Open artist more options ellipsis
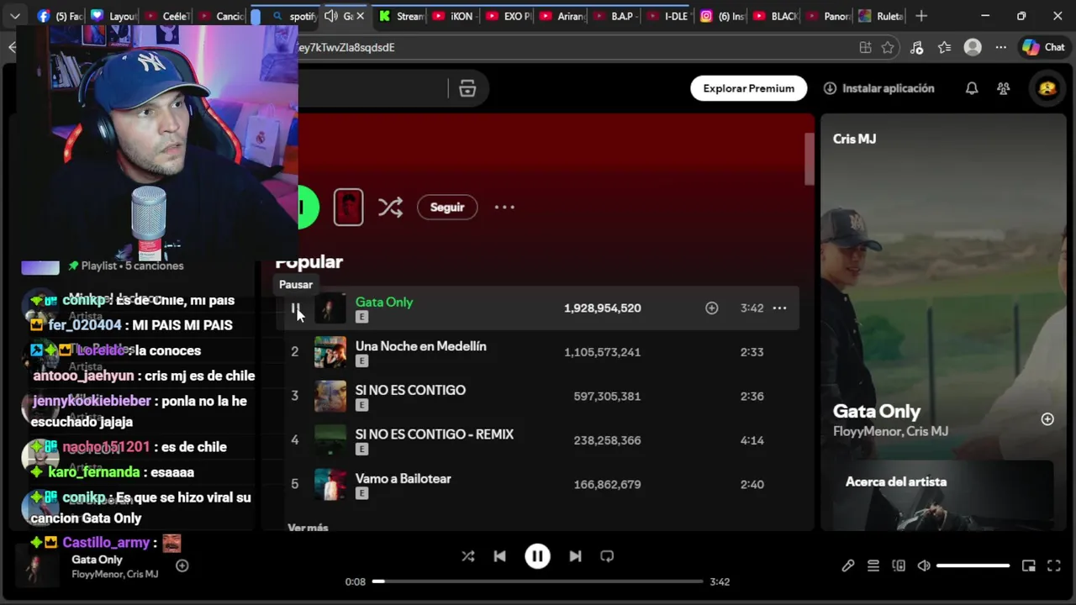 [x=504, y=208]
